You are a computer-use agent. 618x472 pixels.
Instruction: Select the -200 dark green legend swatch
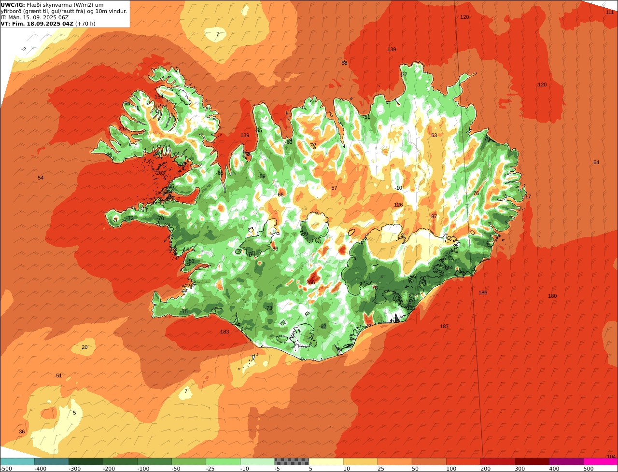pos(120,461)
